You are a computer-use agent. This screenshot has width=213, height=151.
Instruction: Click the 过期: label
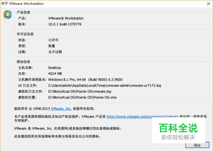[22, 52]
